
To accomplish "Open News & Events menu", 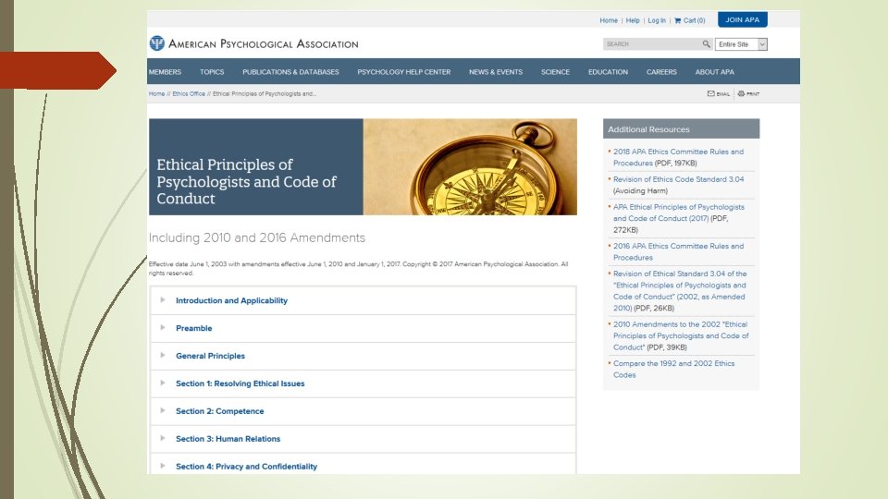I will point(496,72).
